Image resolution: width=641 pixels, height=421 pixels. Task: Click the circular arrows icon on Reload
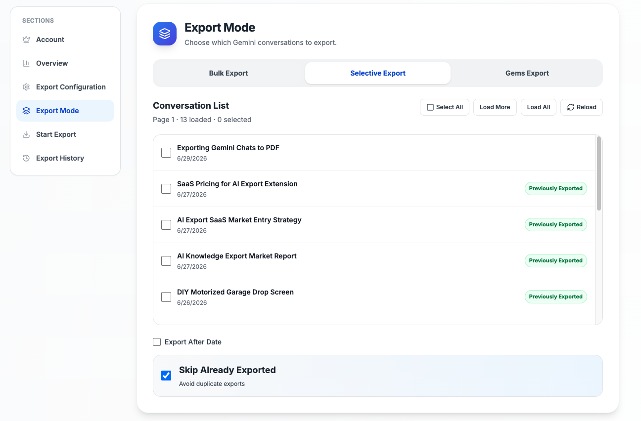coord(571,107)
